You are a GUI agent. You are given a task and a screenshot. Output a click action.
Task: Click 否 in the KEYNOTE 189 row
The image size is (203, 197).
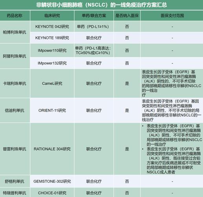pyautogui.click(x=127, y=38)
